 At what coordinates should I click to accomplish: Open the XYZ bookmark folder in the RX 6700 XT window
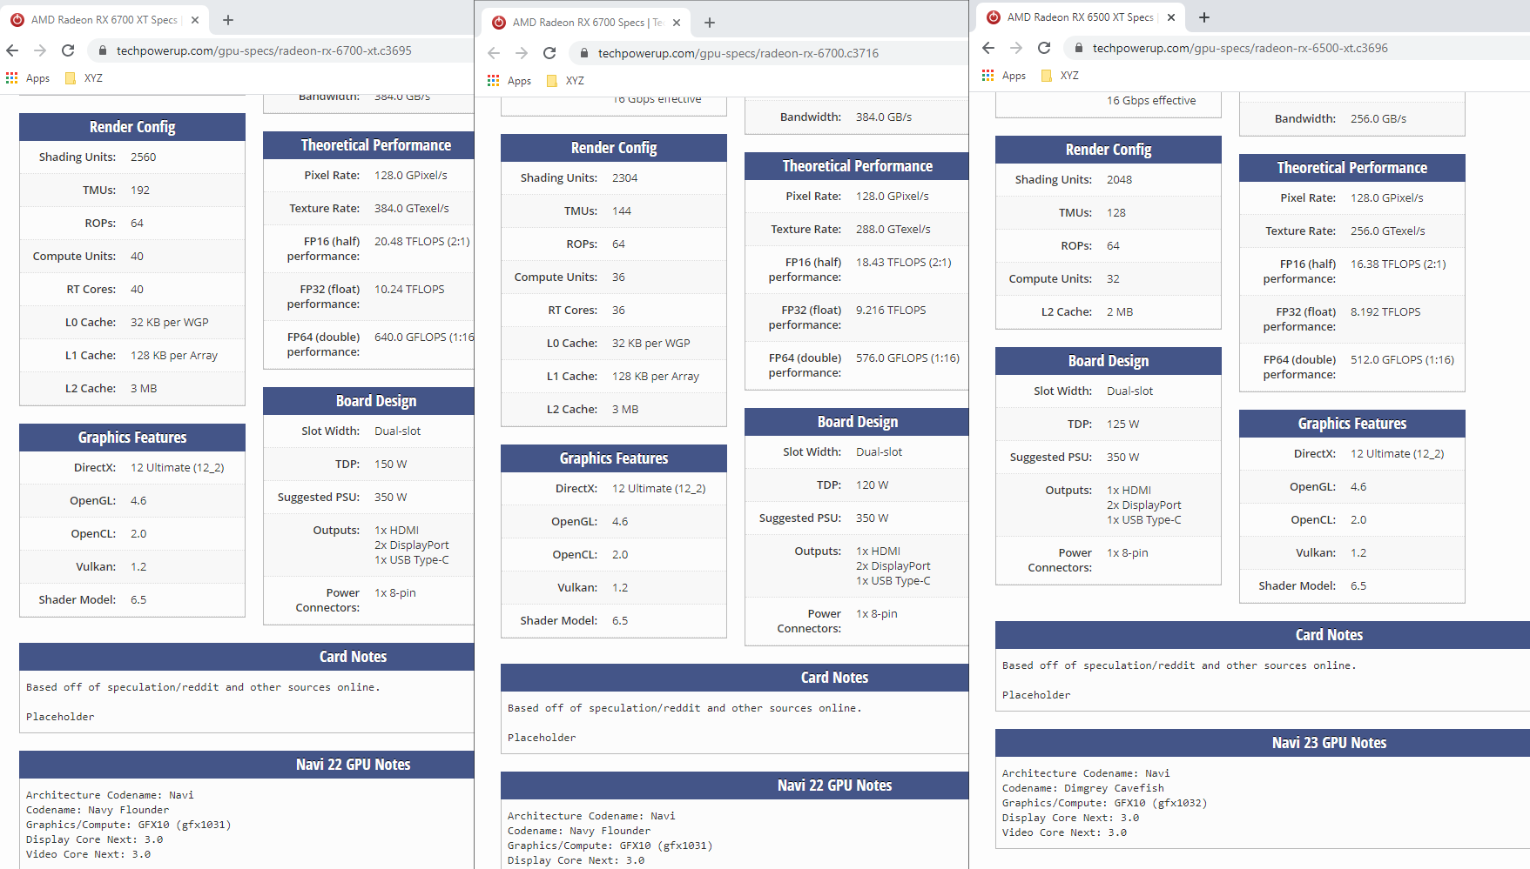coord(84,78)
